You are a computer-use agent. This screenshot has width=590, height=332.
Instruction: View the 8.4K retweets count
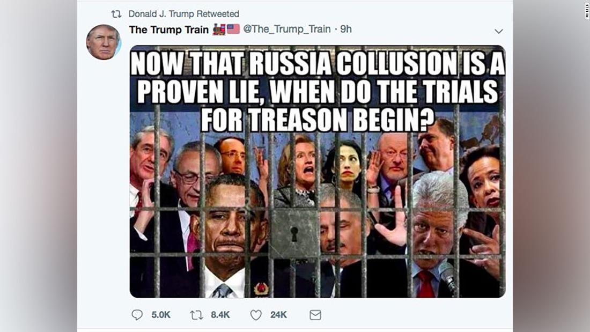[x=220, y=315]
